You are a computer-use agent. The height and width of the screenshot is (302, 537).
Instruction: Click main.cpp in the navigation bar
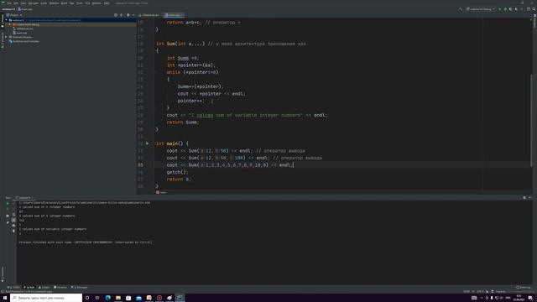click(25, 9)
